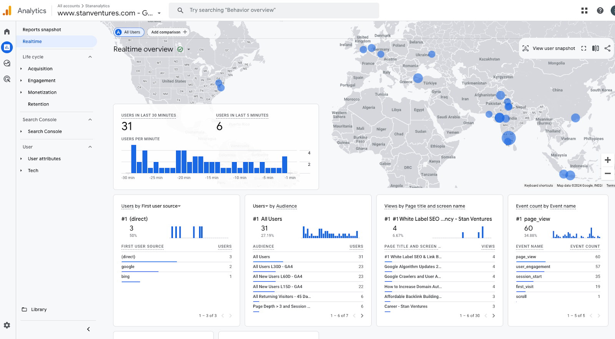
Task: Select All Users L30D - GA4 audience row
Action: click(308, 267)
